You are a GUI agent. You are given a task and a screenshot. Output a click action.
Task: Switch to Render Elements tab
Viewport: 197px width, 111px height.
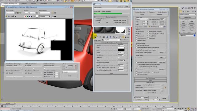pyautogui.click(x=162, y=12)
